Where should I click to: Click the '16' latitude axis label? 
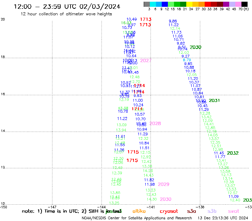[3, 94]
